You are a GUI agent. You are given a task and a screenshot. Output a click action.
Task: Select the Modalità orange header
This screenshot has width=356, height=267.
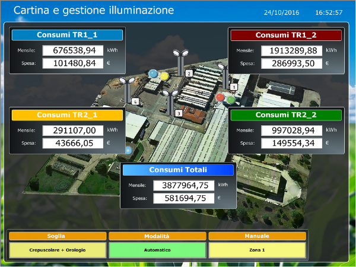pyautogui.click(x=157, y=236)
